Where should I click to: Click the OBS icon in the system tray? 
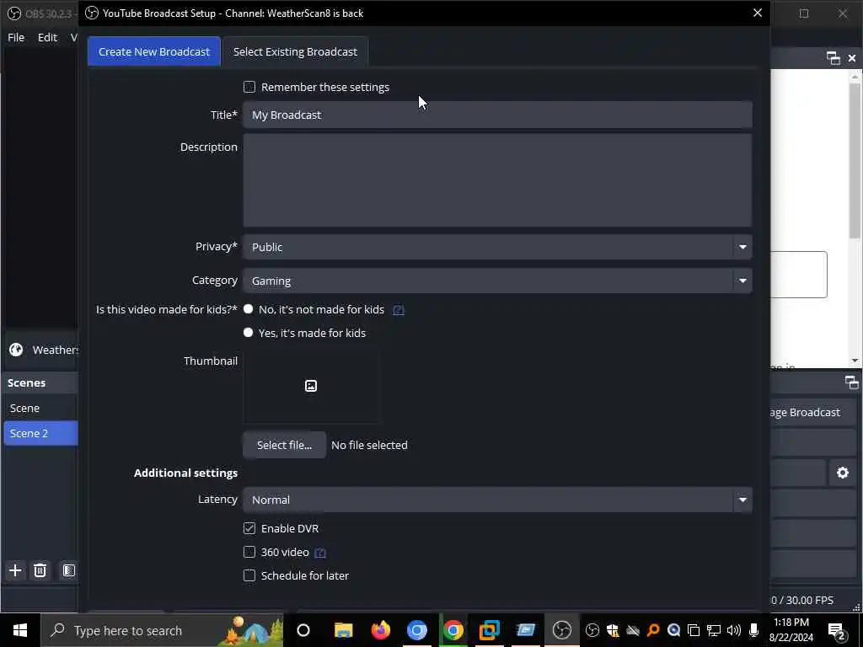[592, 630]
